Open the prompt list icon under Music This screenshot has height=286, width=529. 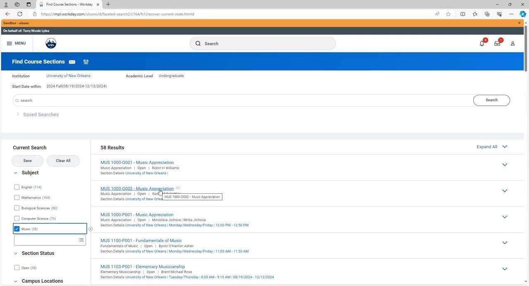(81, 240)
